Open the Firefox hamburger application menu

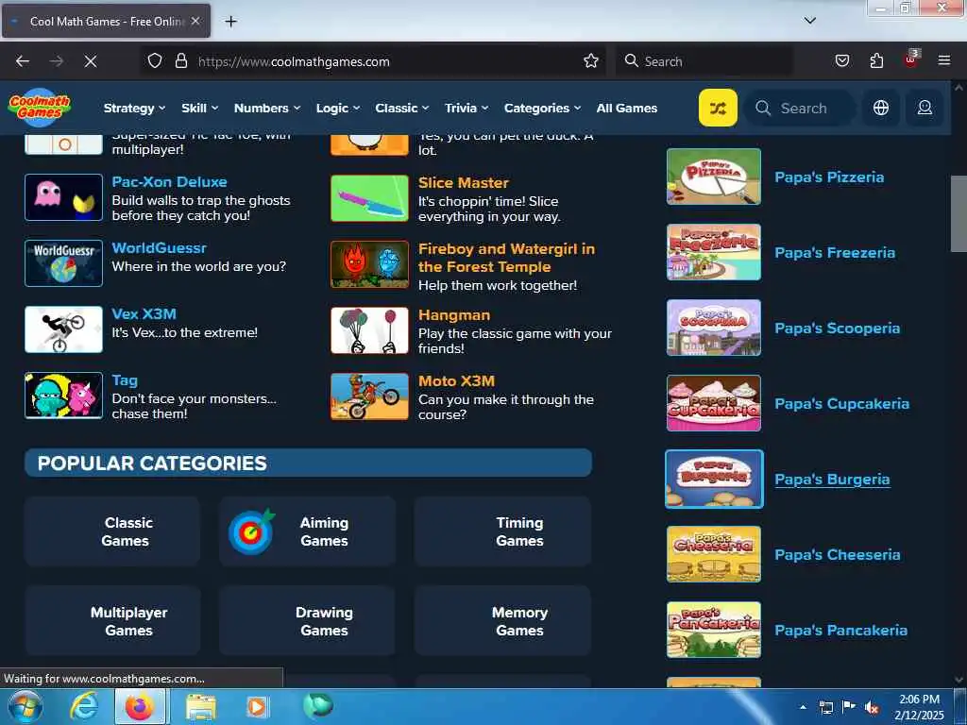(x=943, y=61)
